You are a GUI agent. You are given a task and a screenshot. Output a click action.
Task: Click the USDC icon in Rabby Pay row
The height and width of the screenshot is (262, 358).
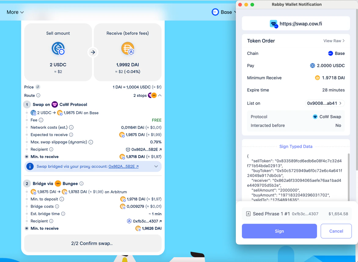click(312, 65)
